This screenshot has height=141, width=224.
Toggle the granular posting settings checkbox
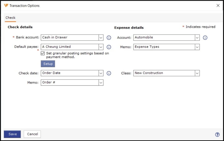pos(43,53)
